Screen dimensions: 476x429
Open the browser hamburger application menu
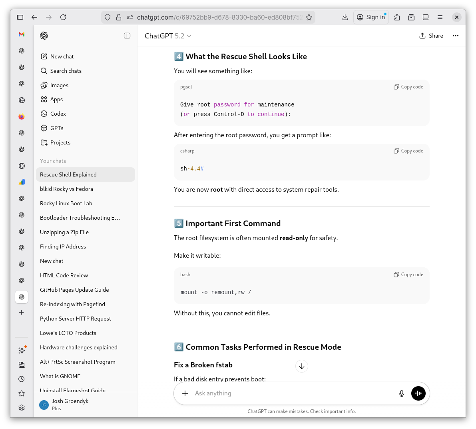tap(440, 17)
